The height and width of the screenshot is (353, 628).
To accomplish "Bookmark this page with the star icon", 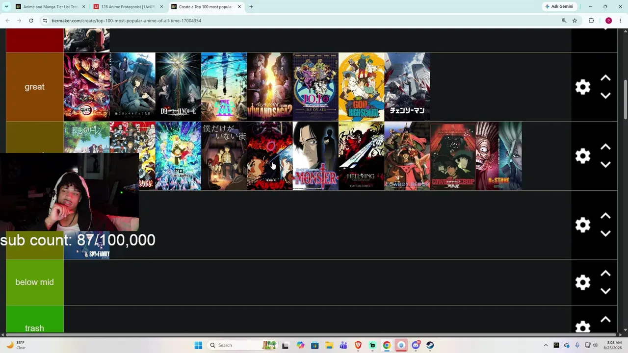I will (x=575, y=21).
